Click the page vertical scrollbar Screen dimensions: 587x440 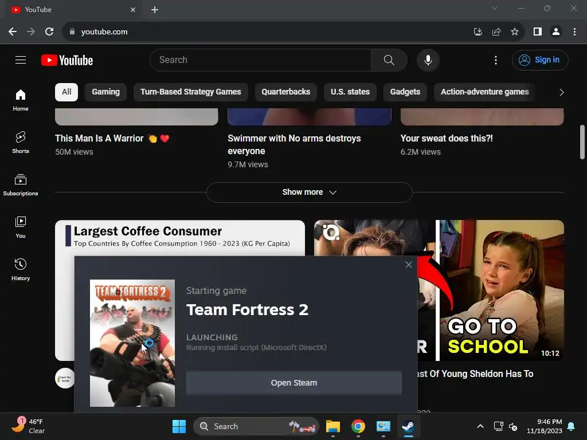(582, 142)
